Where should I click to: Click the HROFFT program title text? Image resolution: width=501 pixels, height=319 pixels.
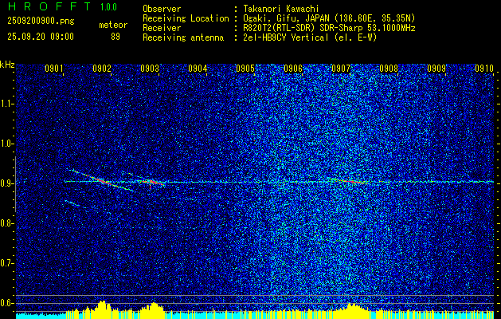49,6
